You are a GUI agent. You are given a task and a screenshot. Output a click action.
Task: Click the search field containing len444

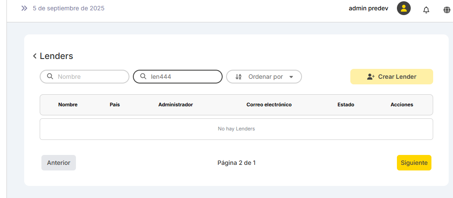coord(183,77)
